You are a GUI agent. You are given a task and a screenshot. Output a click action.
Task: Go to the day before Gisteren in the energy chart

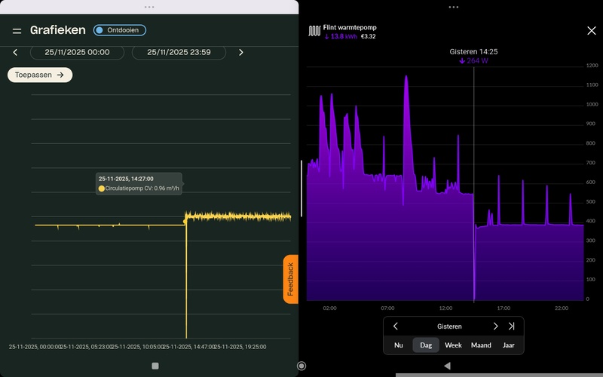(395, 326)
